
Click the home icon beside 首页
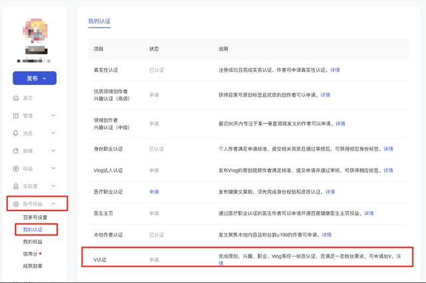16,98
